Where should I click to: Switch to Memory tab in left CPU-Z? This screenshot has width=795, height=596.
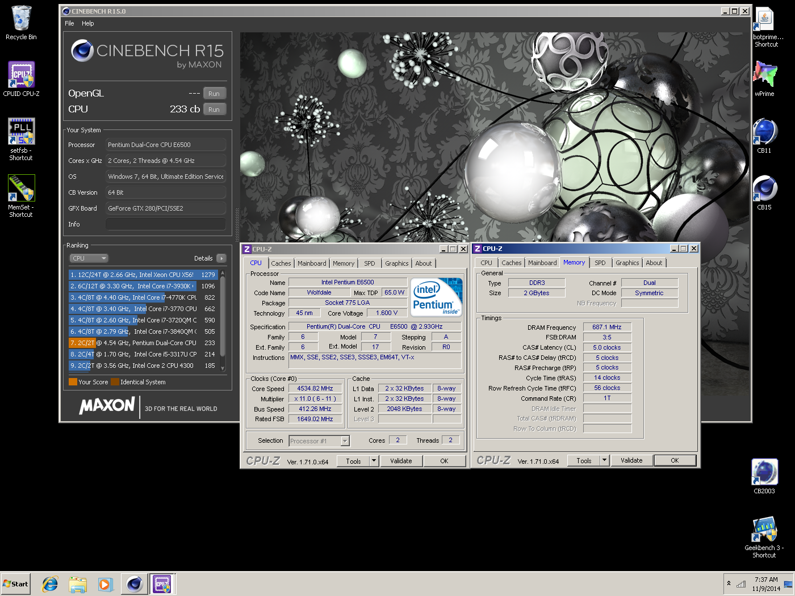(x=344, y=263)
